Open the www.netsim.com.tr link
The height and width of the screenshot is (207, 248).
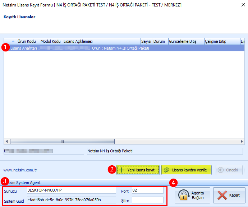(20, 170)
